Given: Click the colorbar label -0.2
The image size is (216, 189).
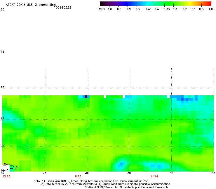Looking at the screenshot, I should 184,9.
